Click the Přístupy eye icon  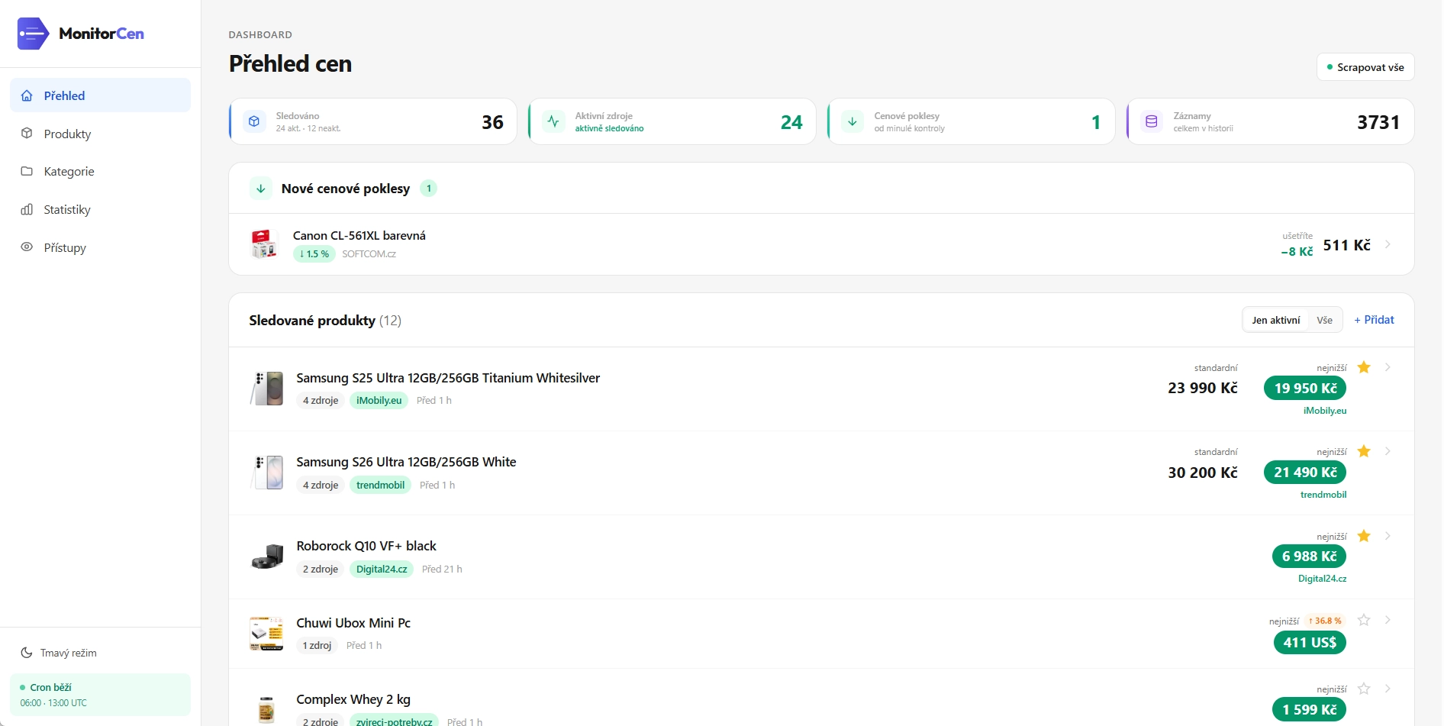click(x=27, y=247)
